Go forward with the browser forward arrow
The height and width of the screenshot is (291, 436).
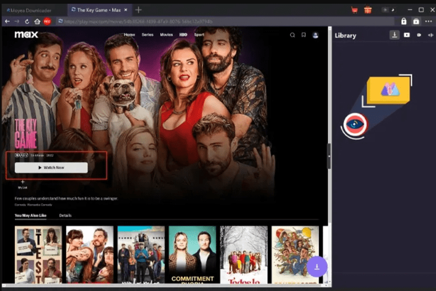click(x=17, y=21)
